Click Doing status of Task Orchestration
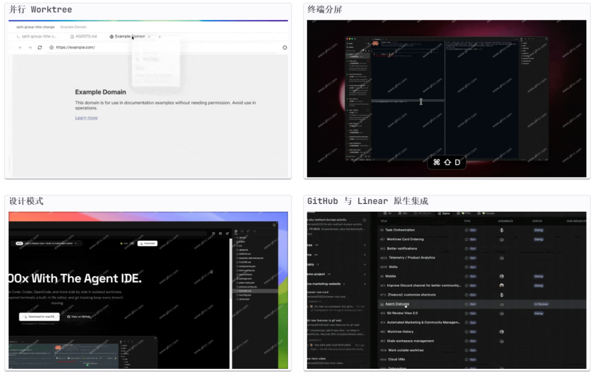Viewport: 595px width, 376px height. (x=538, y=230)
